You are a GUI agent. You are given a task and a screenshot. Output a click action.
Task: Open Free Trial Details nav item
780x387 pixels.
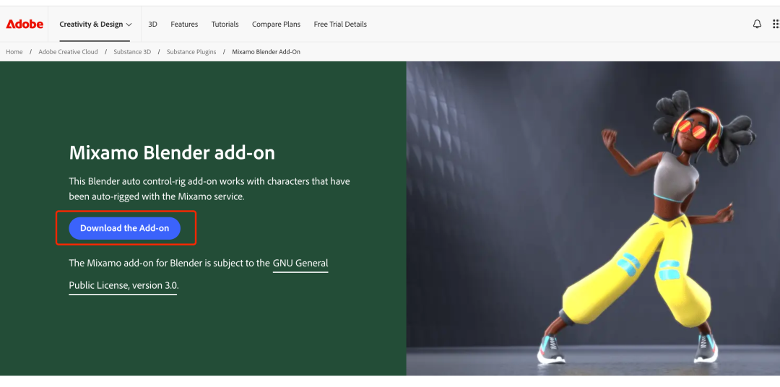pyautogui.click(x=340, y=24)
